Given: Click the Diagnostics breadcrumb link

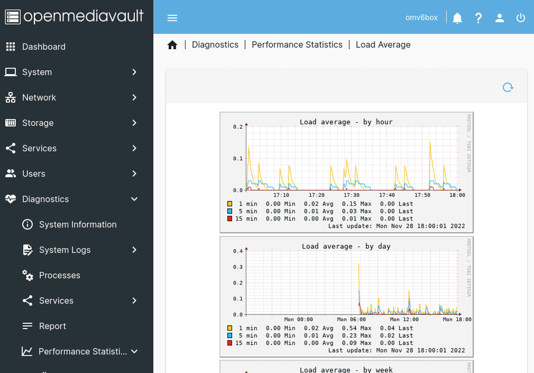Looking at the screenshot, I should click(215, 45).
